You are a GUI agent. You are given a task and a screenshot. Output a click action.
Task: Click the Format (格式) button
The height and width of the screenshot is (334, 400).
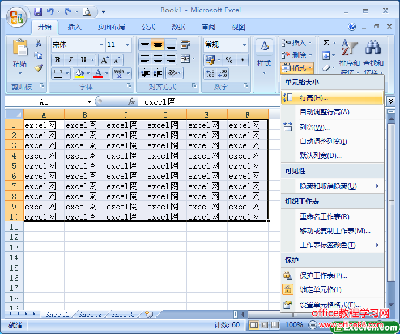pyautogui.click(x=297, y=68)
